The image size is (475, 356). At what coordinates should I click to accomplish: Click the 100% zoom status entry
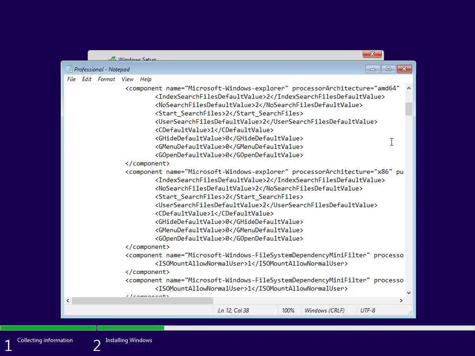pyautogui.click(x=288, y=311)
